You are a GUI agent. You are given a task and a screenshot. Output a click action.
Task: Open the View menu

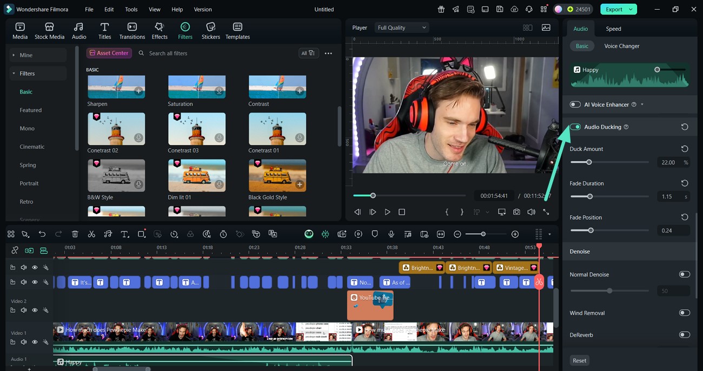155,9
